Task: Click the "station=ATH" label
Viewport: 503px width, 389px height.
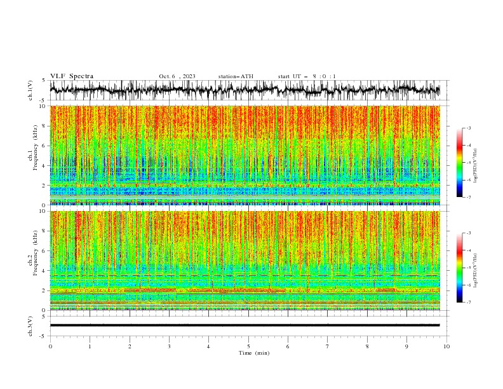Action: (x=236, y=76)
